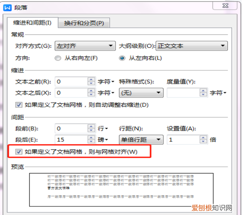Increase 文本之后 indent with up arrow
This screenshot has width=242, height=215.
(91, 91)
